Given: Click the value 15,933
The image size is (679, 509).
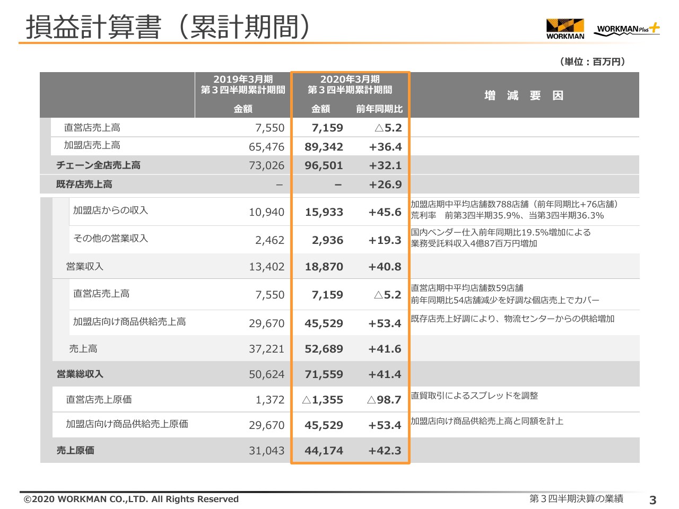Looking at the screenshot, I should (324, 212).
